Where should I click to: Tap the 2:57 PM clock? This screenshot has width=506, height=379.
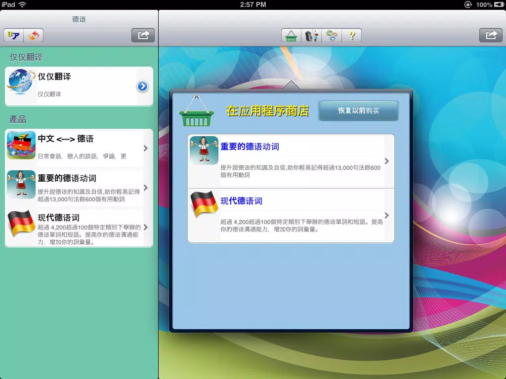(253, 4)
